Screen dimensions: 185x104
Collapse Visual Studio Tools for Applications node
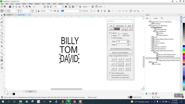(x=149, y=22)
